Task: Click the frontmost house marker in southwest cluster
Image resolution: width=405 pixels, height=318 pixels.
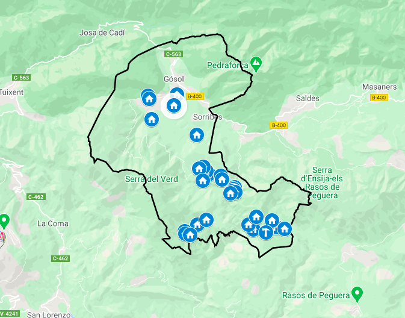Action: pyautogui.click(x=190, y=235)
